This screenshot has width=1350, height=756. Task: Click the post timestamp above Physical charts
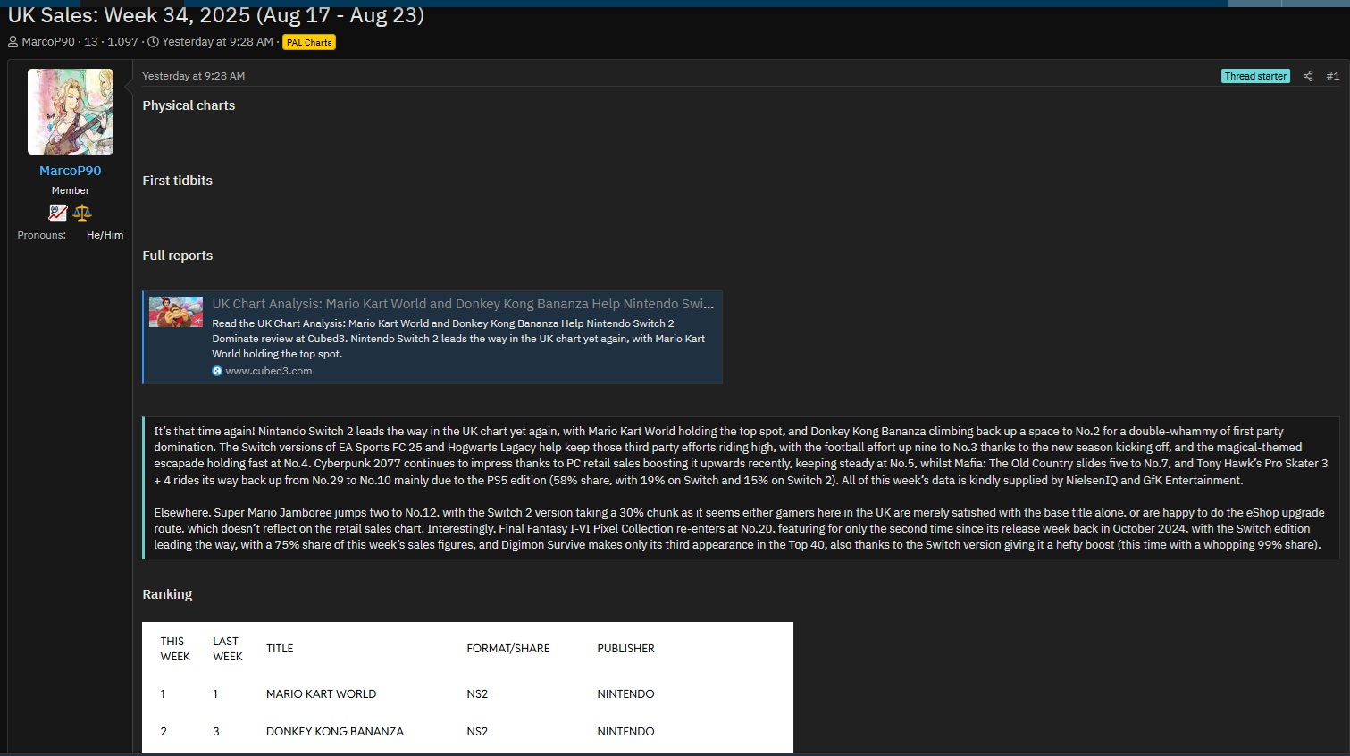pos(194,76)
